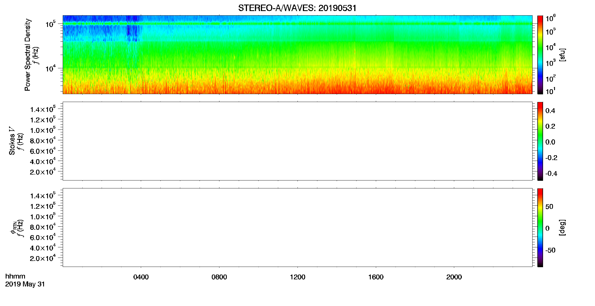Select the "2000" time tick label
This screenshot has height=306, width=595.
pos(454,277)
